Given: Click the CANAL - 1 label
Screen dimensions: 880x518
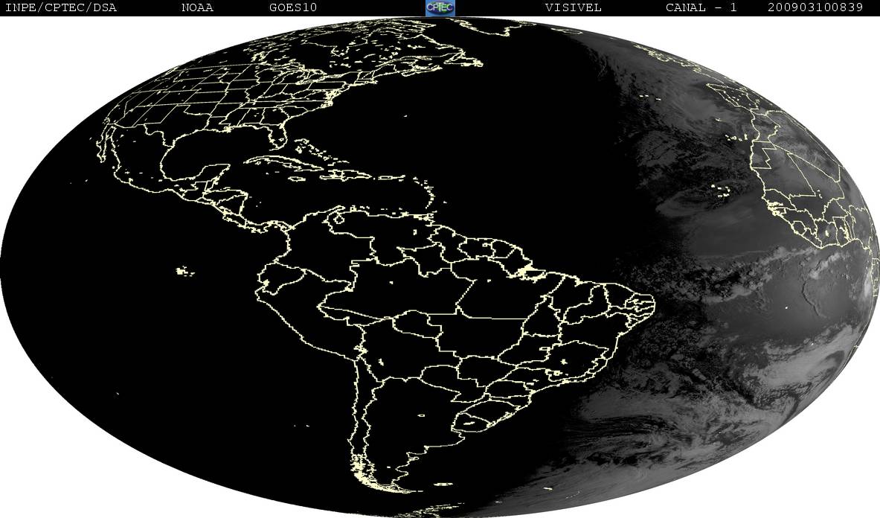Looking at the screenshot, I should 701,7.
